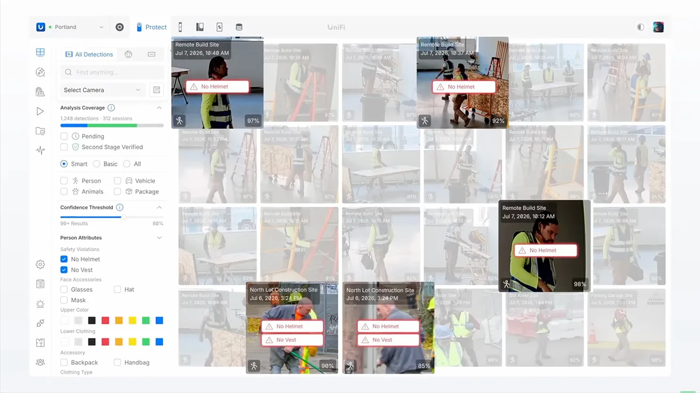Check the Hat checkbox
This screenshot has height=393, width=700.
pos(117,290)
